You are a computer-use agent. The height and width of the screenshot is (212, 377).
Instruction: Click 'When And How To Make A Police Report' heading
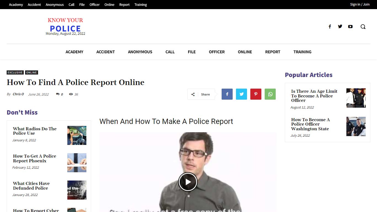(166, 121)
